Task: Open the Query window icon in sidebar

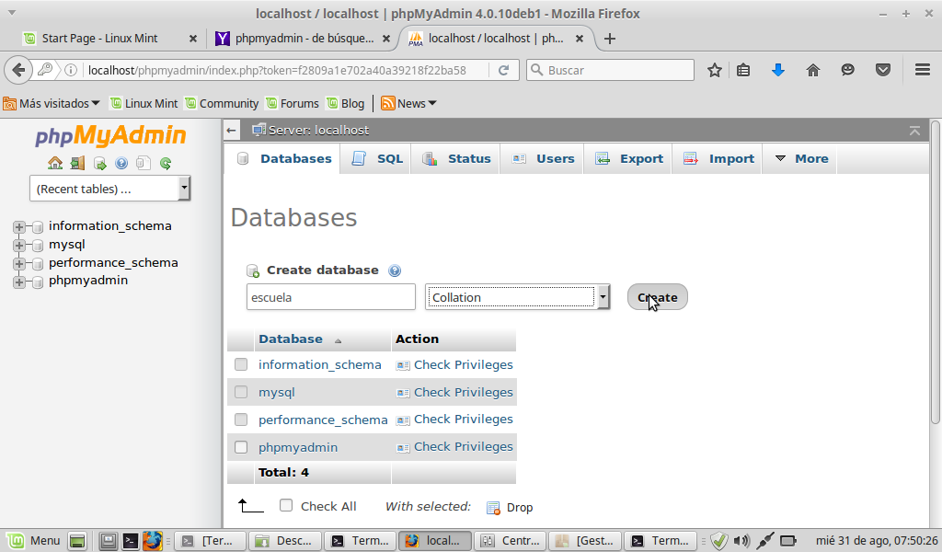Action: click(99, 164)
